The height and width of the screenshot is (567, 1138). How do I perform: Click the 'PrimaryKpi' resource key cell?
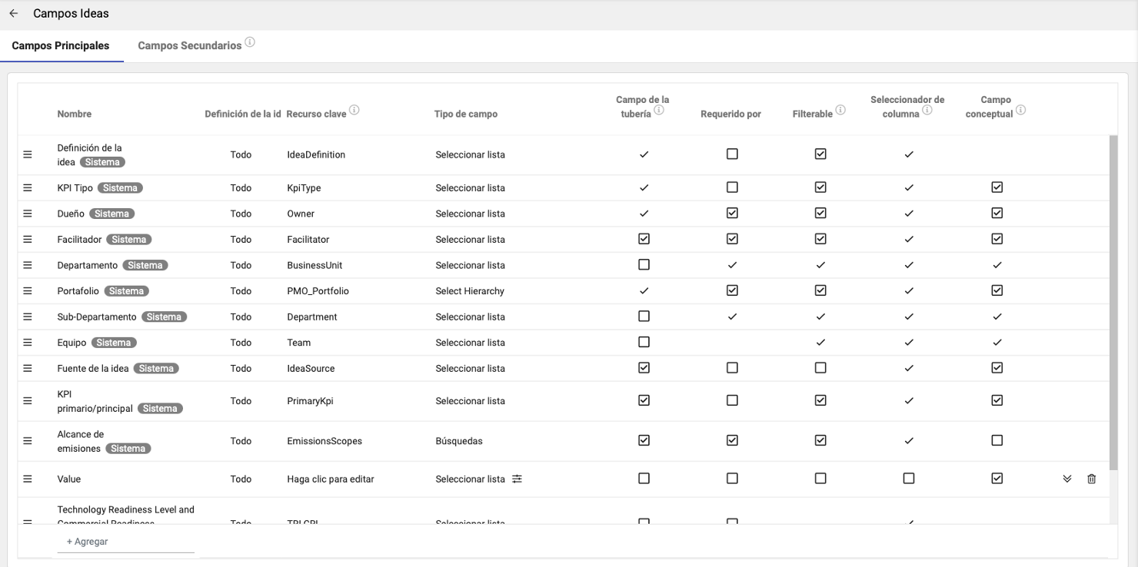(310, 401)
